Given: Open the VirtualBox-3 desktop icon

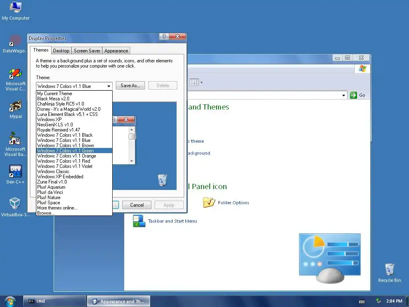Looking at the screenshot, I should tap(15, 207).
